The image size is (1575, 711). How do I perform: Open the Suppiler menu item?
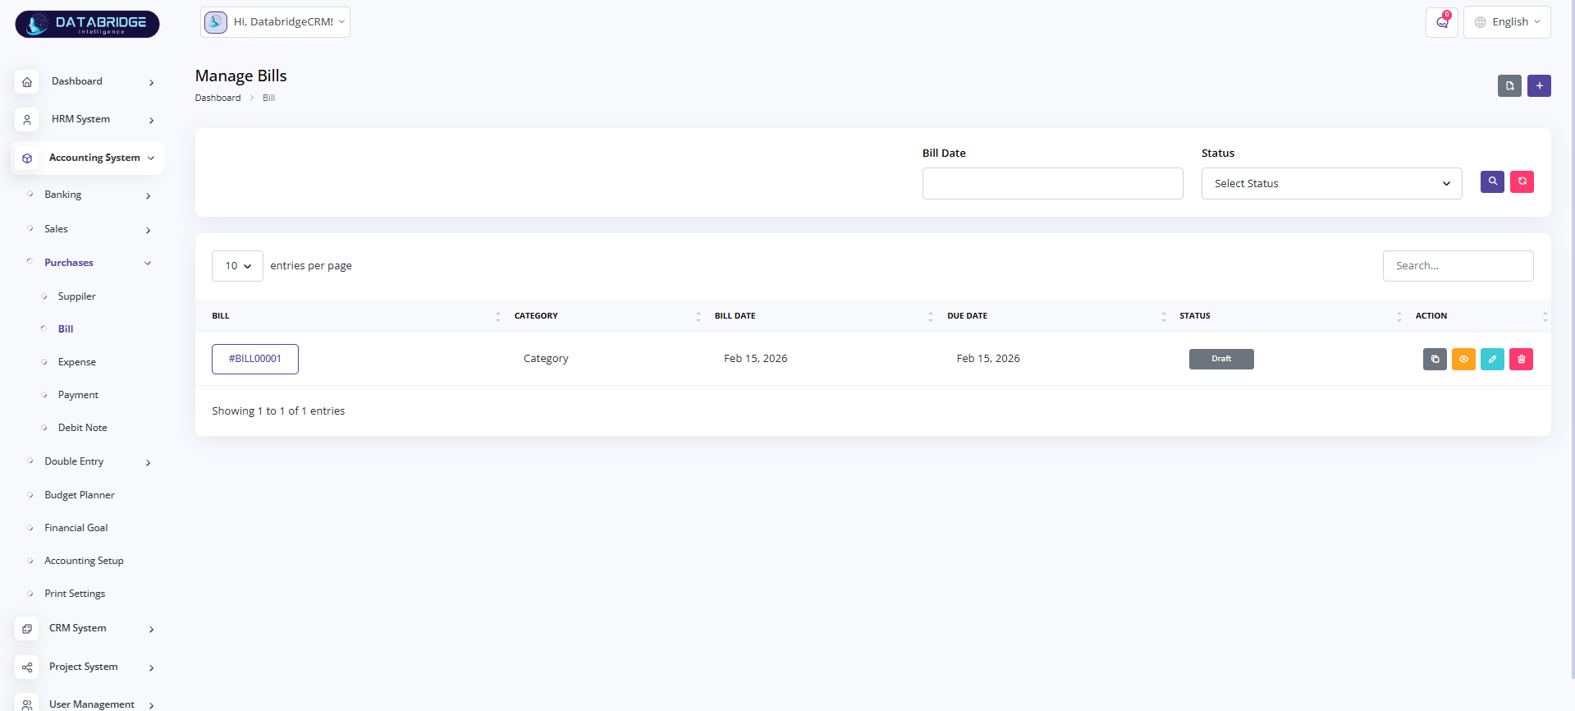pyautogui.click(x=76, y=296)
